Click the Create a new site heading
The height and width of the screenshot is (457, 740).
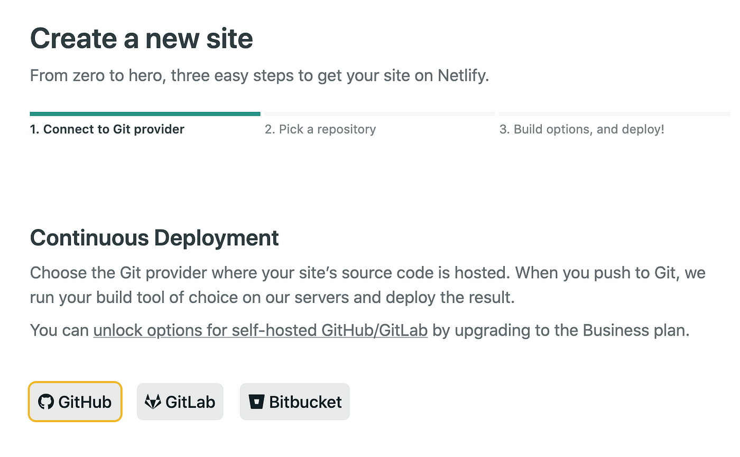coord(142,39)
